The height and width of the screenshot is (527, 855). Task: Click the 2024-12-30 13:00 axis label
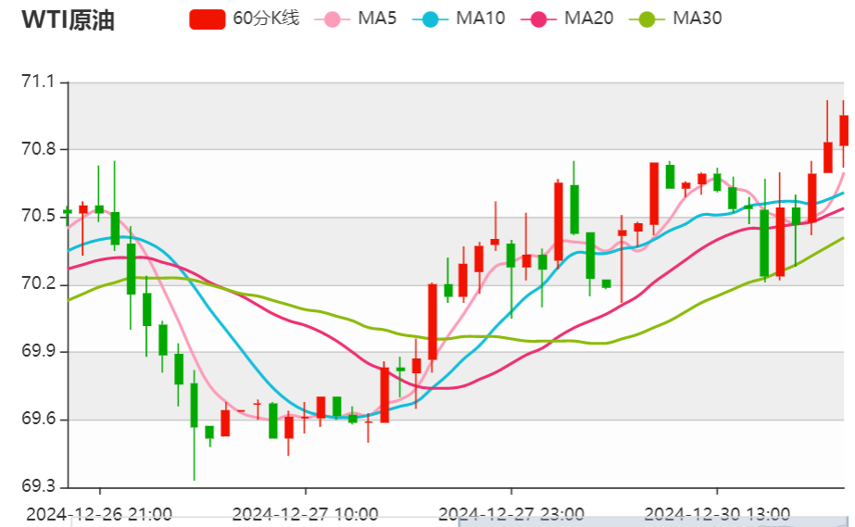(716, 513)
